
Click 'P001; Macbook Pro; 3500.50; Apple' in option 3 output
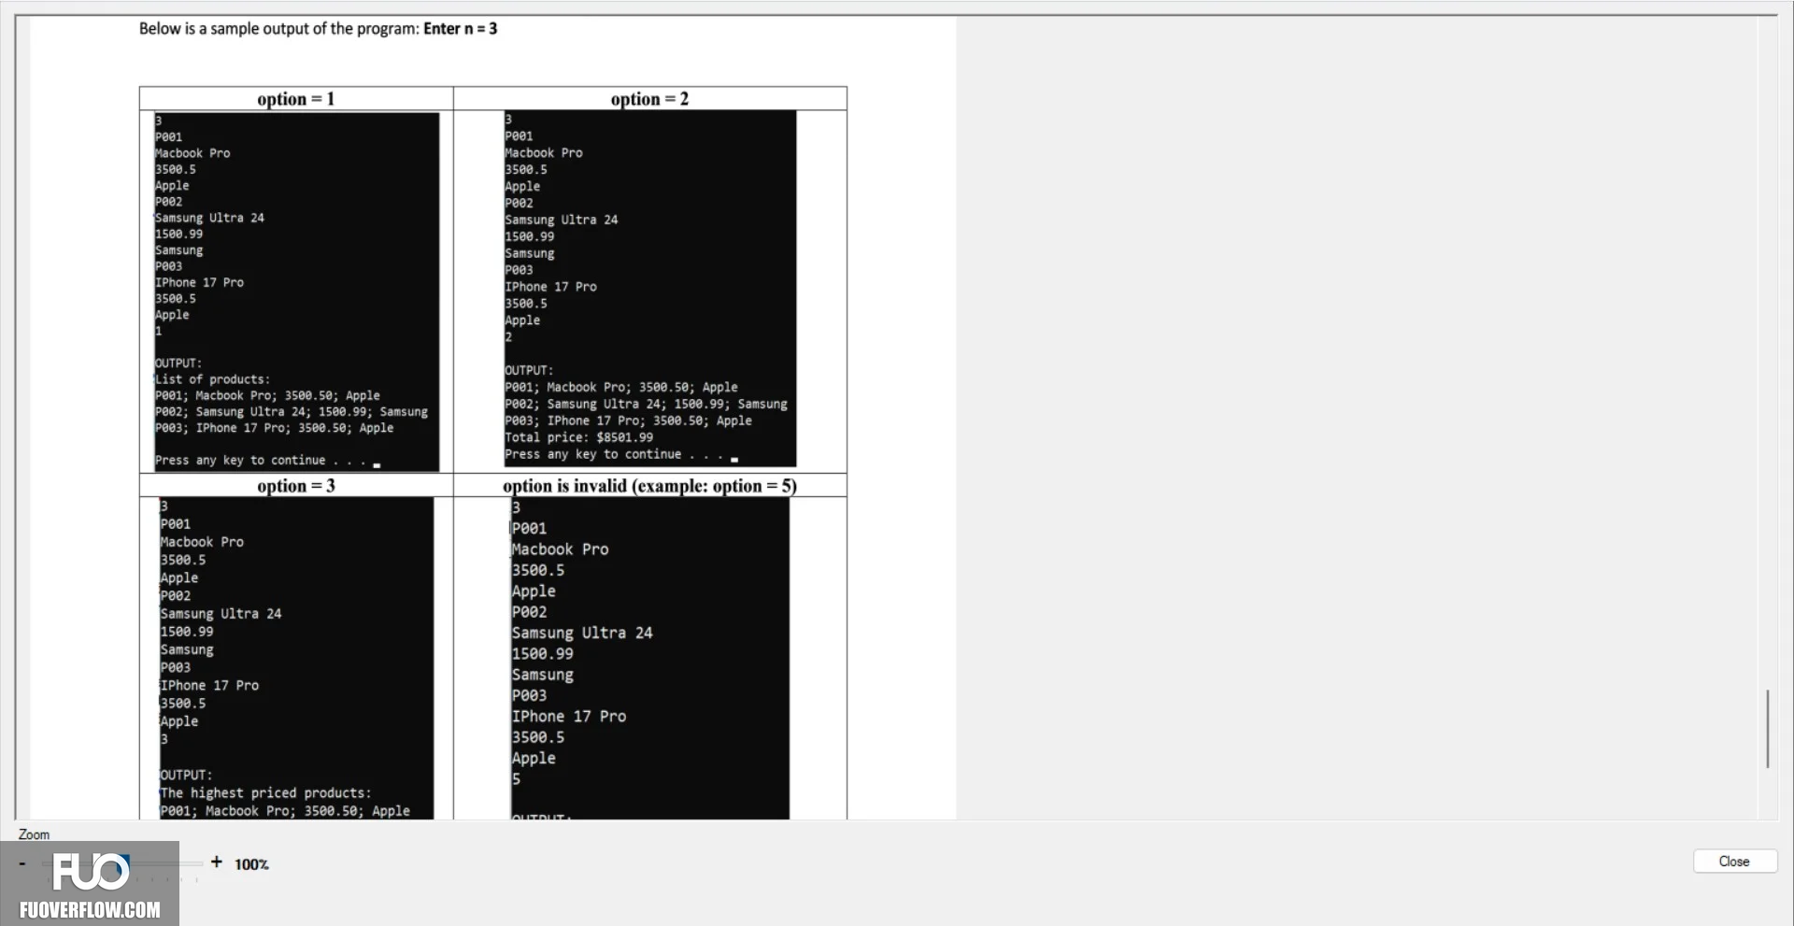point(285,811)
